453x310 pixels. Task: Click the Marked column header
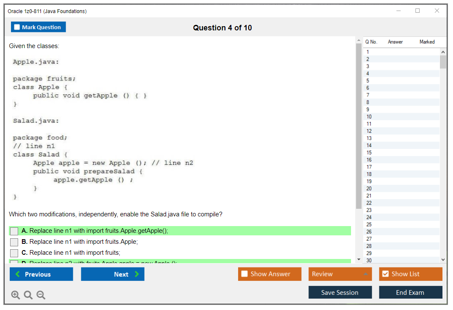pos(427,42)
